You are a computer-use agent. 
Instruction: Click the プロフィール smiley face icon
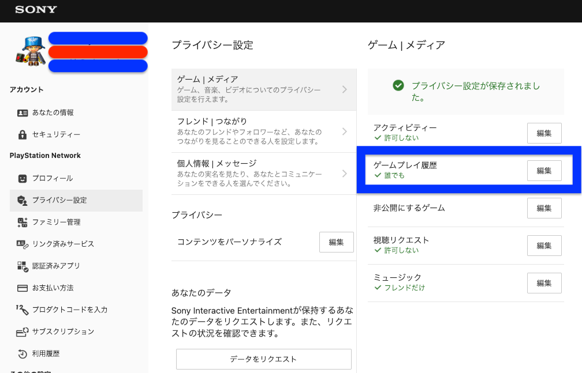[x=23, y=178]
